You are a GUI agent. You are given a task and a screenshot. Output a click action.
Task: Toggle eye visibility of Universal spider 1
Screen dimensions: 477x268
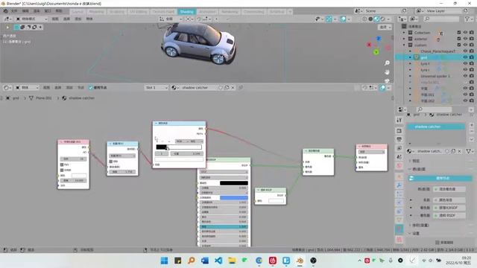[465, 76]
